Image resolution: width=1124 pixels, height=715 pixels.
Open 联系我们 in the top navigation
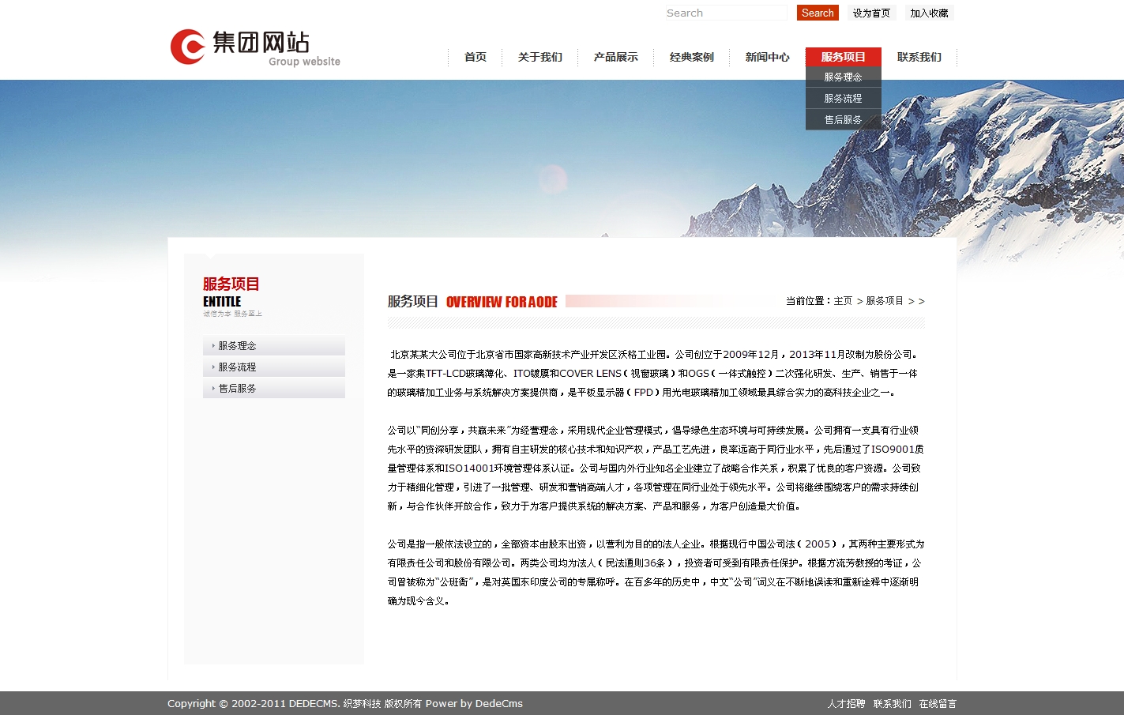point(919,57)
